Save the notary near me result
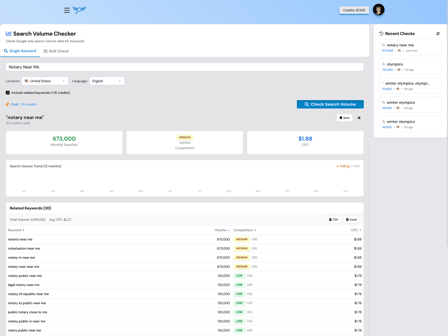 tap(344, 118)
